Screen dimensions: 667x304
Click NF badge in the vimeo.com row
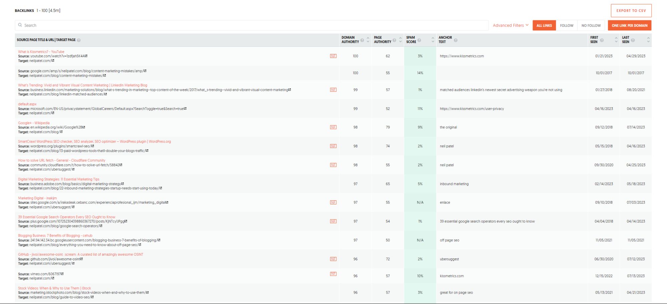pos(333,274)
